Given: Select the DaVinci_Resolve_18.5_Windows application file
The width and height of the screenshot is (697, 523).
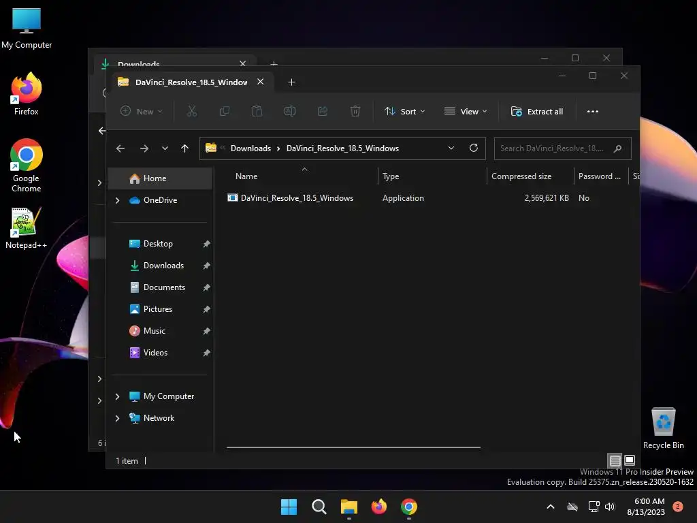Looking at the screenshot, I should pyautogui.click(x=290, y=198).
